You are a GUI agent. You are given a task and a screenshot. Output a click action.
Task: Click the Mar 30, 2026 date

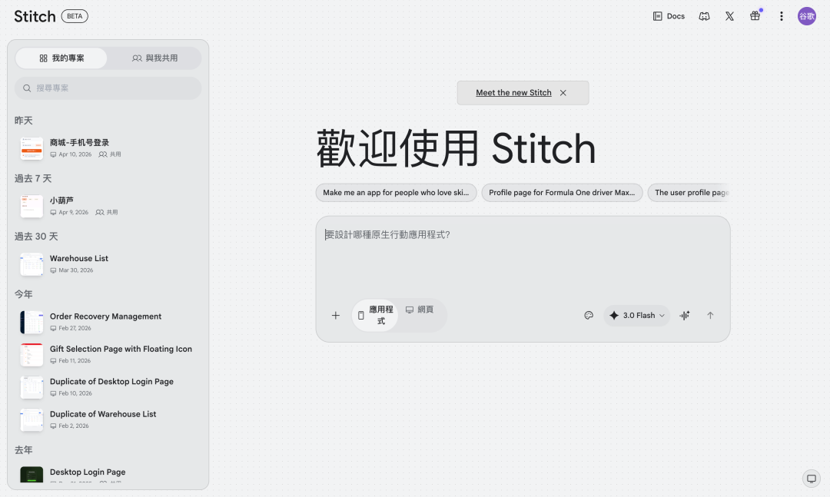tap(75, 270)
